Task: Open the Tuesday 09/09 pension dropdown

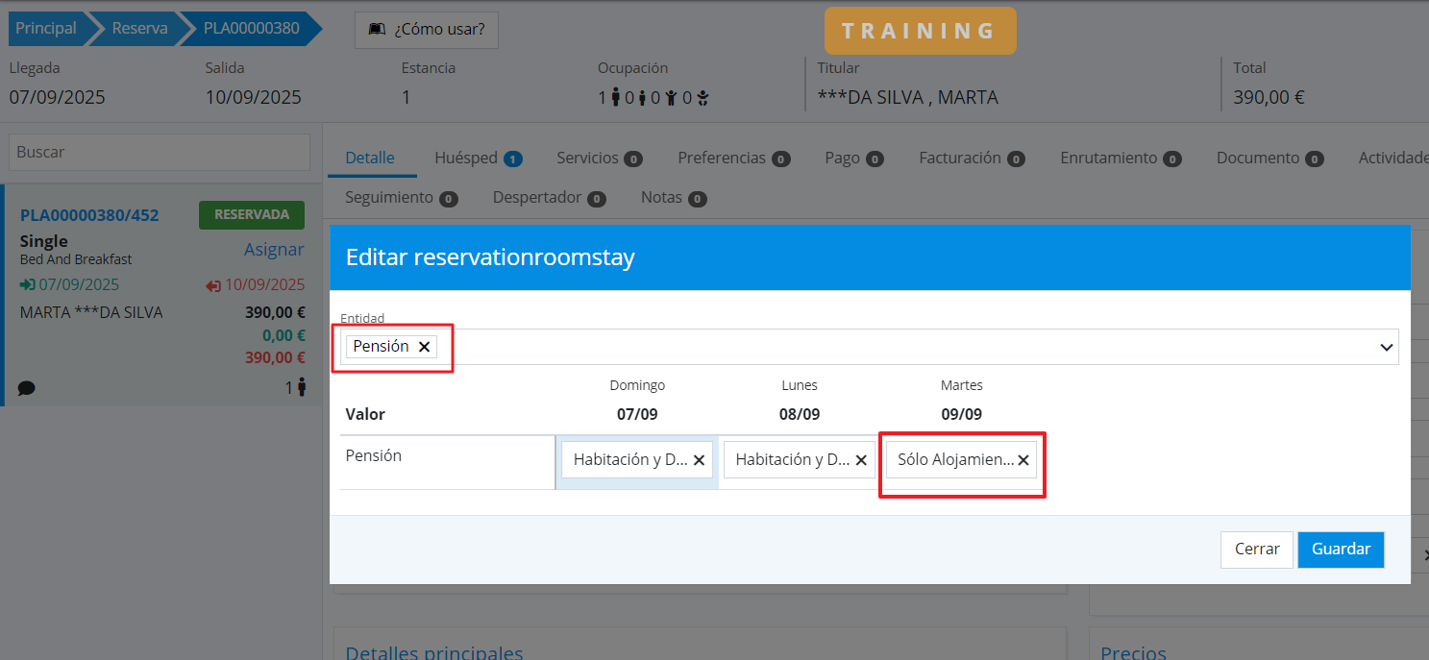Action: tap(954, 460)
